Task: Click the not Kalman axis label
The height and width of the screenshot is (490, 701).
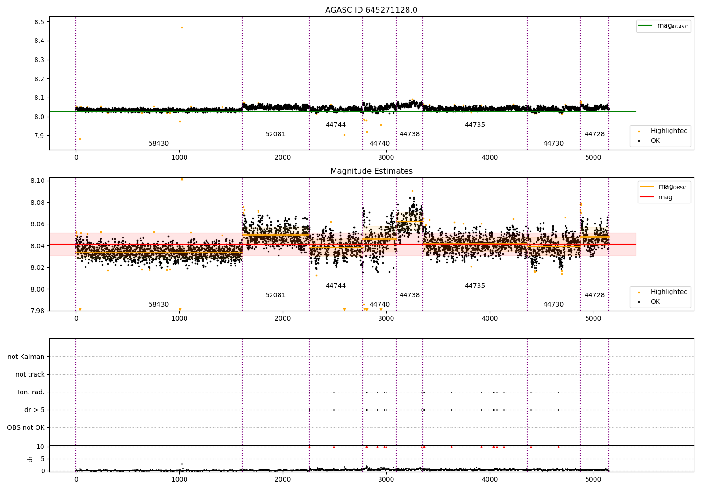Action: 26,357
